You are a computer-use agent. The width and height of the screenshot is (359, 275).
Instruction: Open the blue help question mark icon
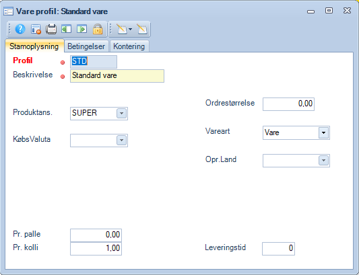[x=20, y=29]
